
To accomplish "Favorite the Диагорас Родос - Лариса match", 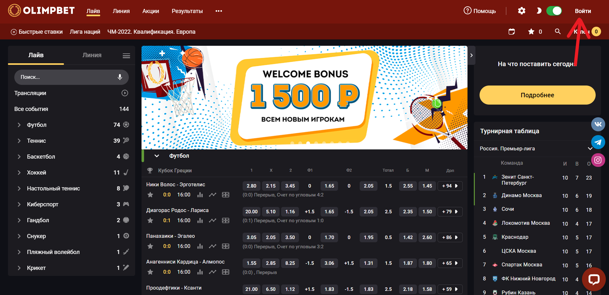I will 150,220.
